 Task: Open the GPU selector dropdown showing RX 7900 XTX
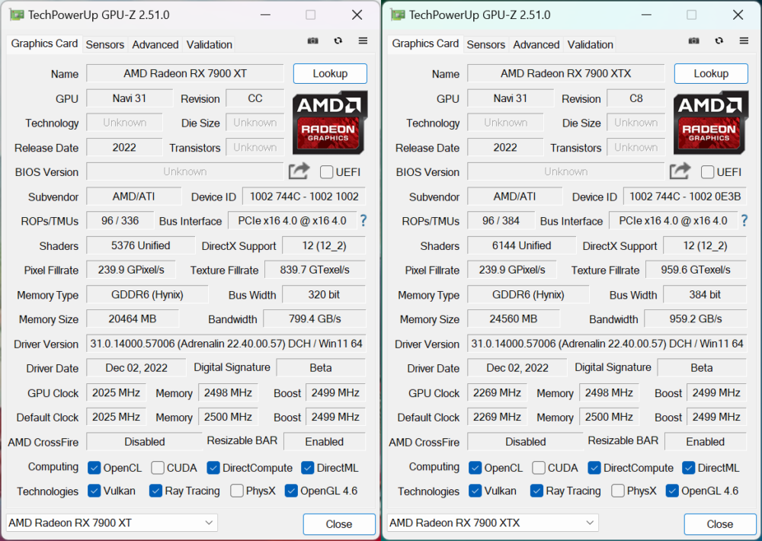[493, 523]
